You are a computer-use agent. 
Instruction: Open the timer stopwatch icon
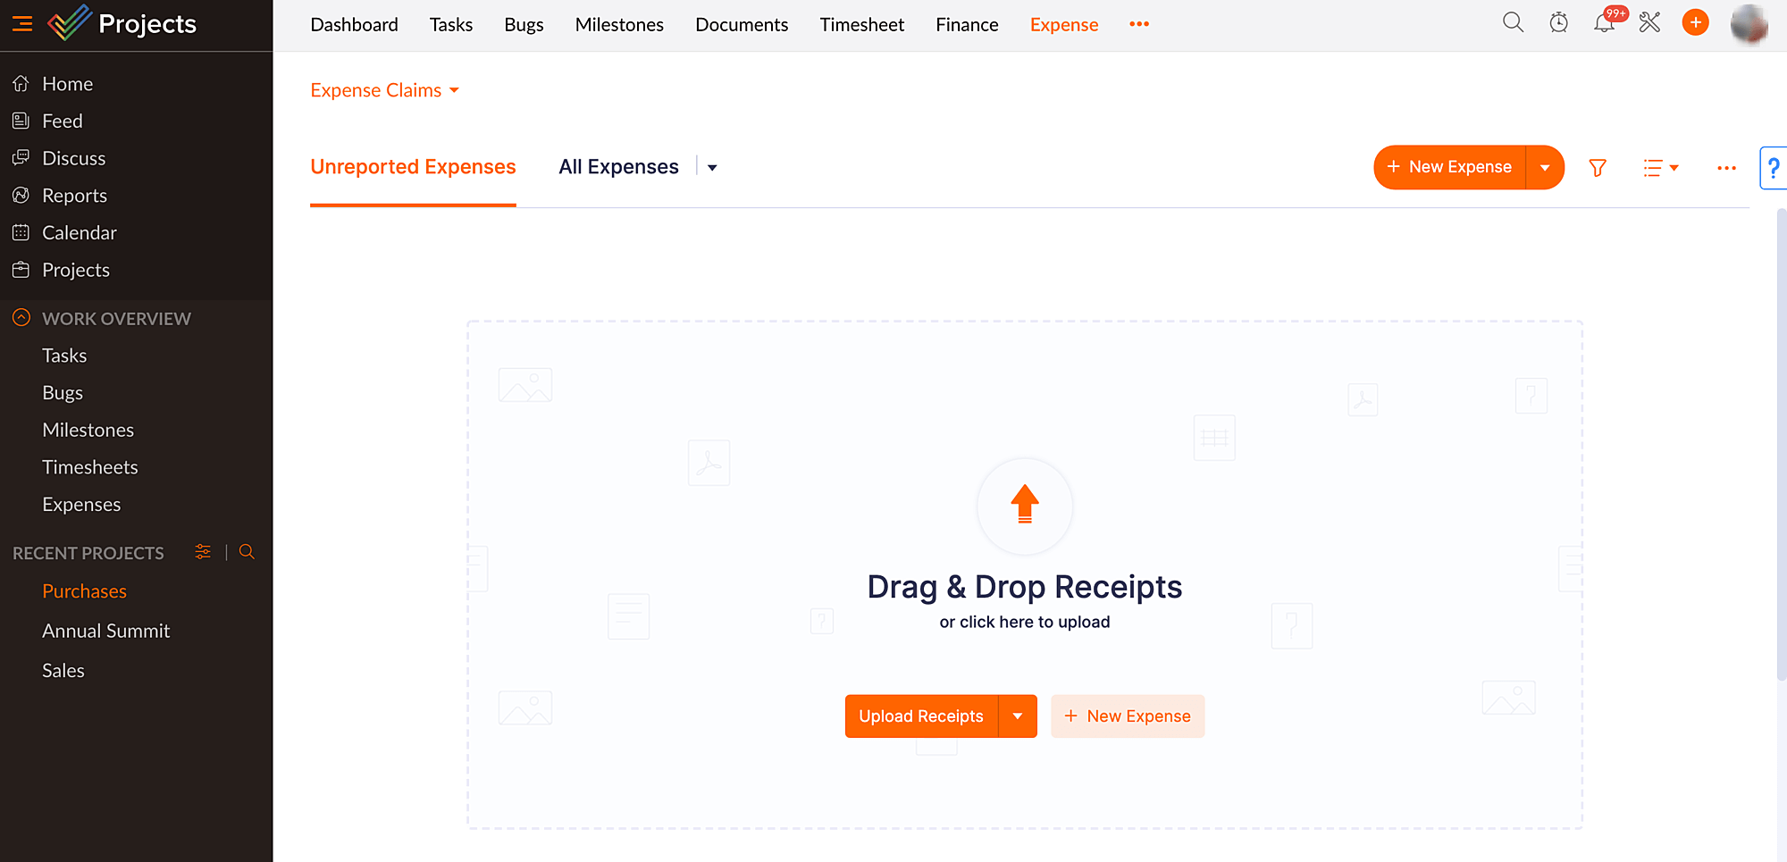(1559, 22)
